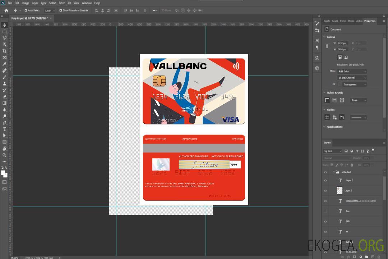
Task: Click the canvas width input field
Action: tap(342, 43)
